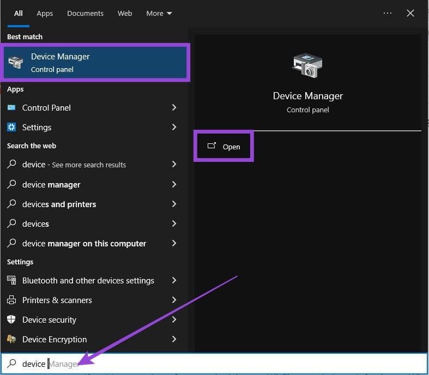
Task: Expand the Device Encryption arrow
Action: (174, 339)
